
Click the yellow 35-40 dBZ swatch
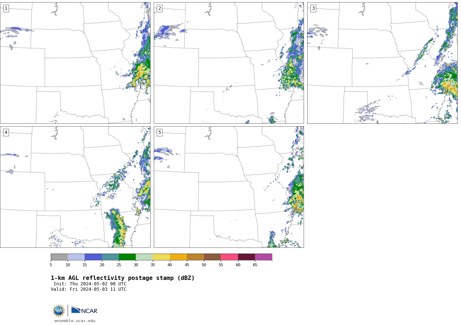pos(161,257)
